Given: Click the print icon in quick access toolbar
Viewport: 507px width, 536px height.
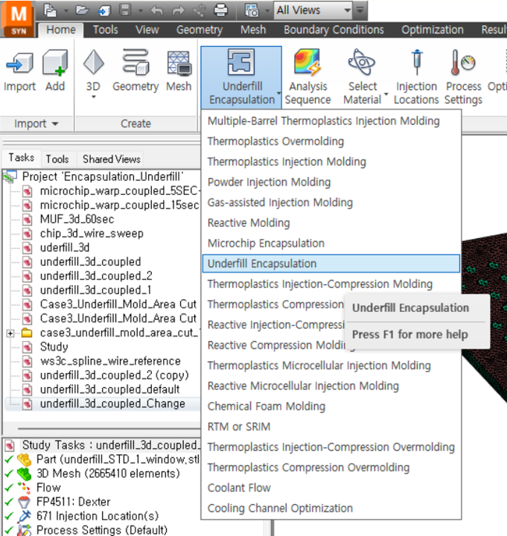Looking at the screenshot, I should 221,10.
